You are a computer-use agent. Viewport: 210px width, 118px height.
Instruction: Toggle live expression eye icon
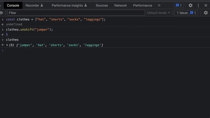click(1, 13)
